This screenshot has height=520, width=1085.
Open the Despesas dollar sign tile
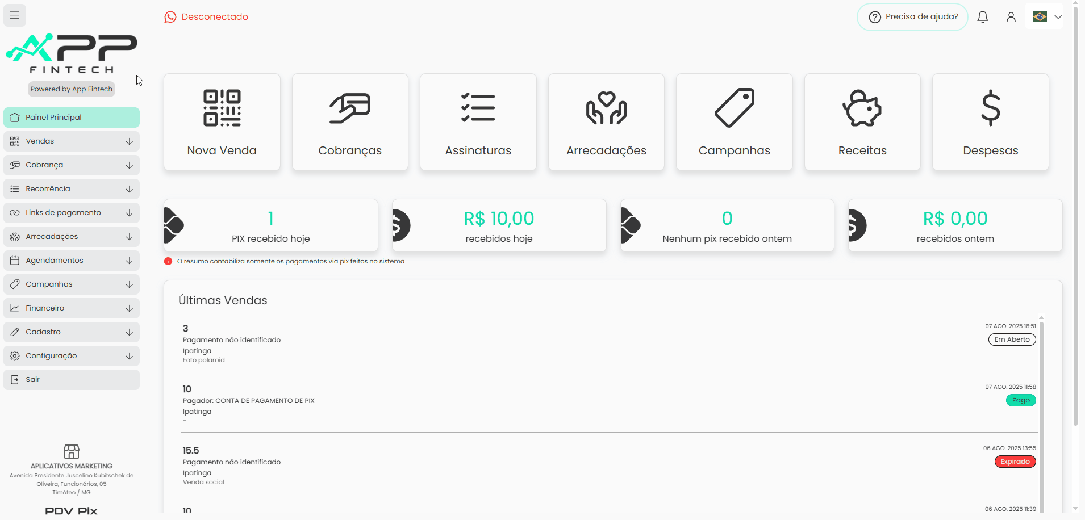tap(991, 122)
